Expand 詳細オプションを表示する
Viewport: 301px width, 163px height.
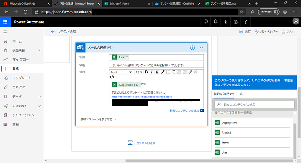99,119
